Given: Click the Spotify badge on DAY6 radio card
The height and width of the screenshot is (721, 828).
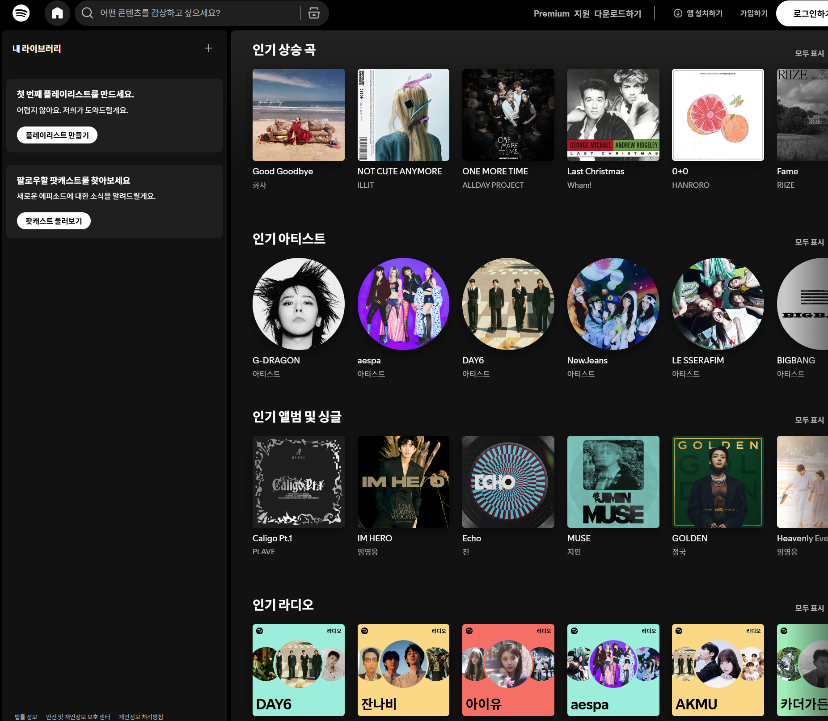Looking at the screenshot, I should (260, 631).
